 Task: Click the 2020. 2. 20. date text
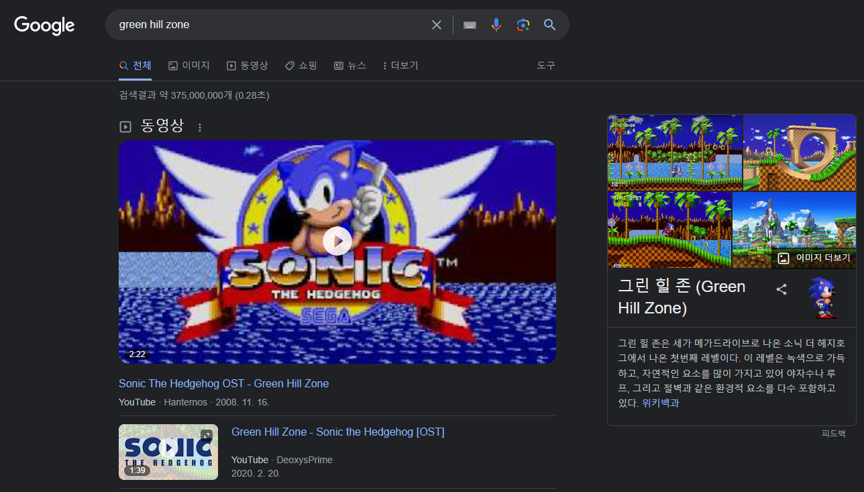pyautogui.click(x=256, y=473)
